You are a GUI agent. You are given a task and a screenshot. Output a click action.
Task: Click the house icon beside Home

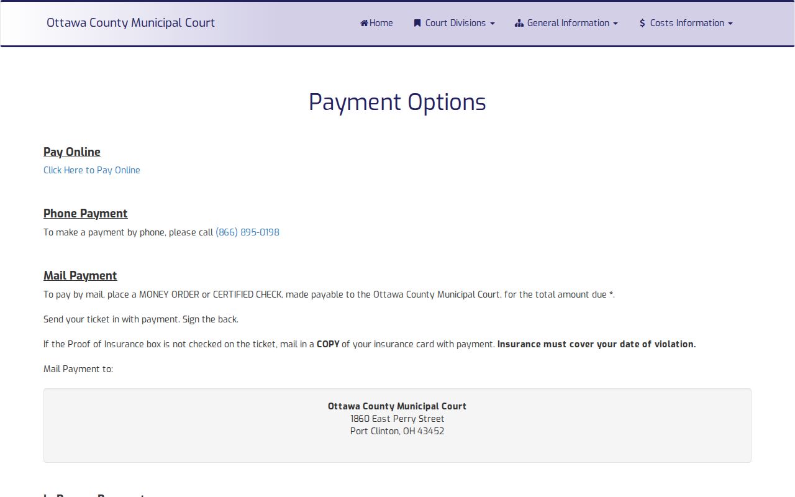[x=365, y=23]
